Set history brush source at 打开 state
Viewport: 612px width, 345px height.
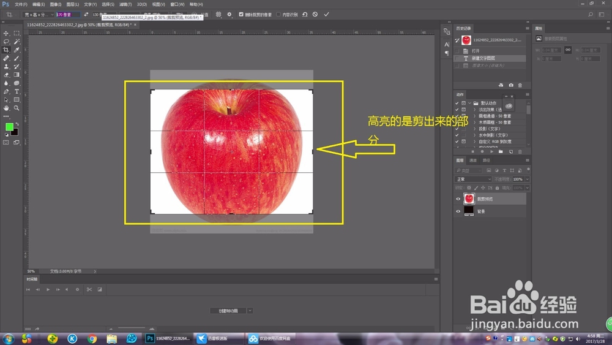(457, 51)
